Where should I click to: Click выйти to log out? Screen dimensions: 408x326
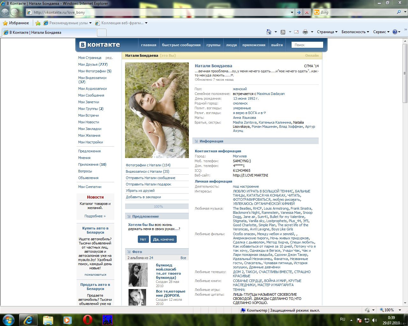tap(277, 45)
